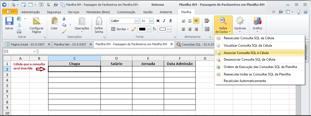Click the help question mark icon
Viewport: 311px width, 116px height.
[x=305, y=12]
